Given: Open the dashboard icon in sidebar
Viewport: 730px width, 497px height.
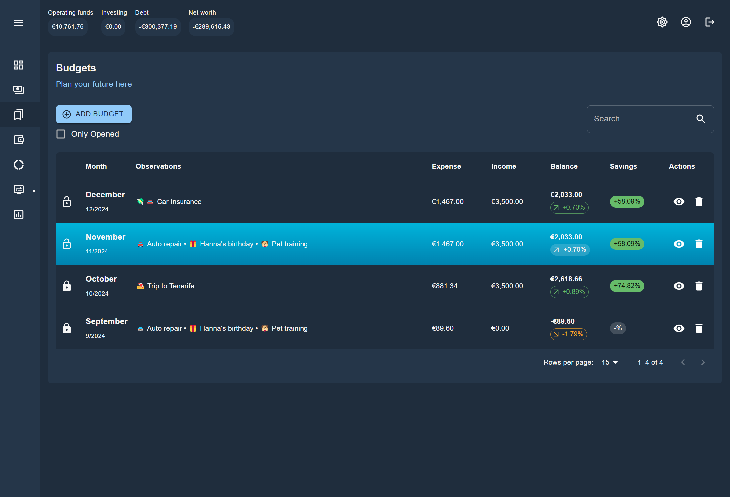Looking at the screenshot, I should [19, 65].
